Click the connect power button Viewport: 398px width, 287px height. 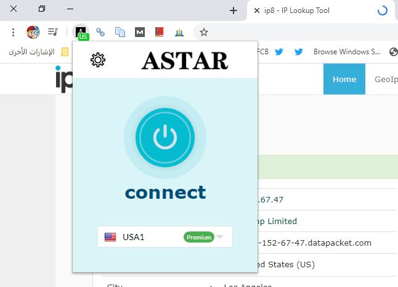(x=165, y=138)
